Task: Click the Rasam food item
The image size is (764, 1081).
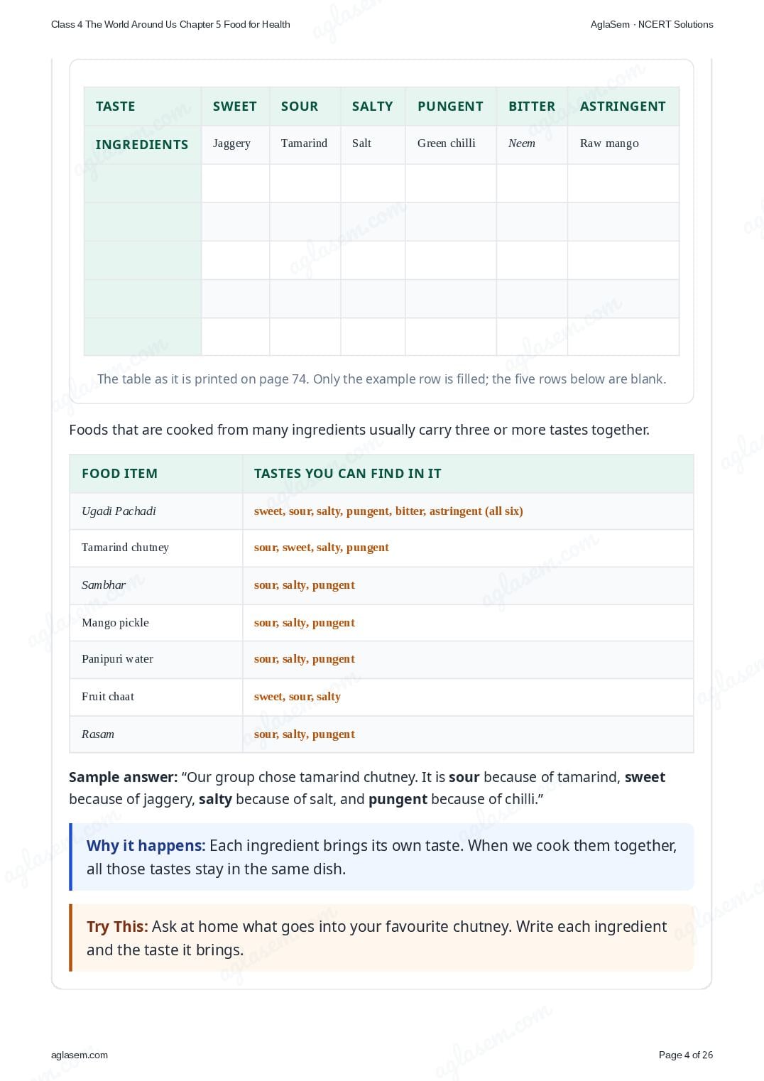Action: pos(98,734)
